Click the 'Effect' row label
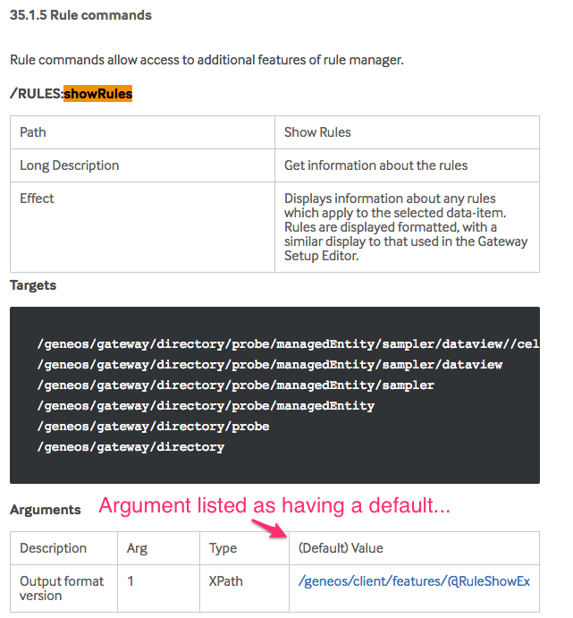 (x=37, y=199)
